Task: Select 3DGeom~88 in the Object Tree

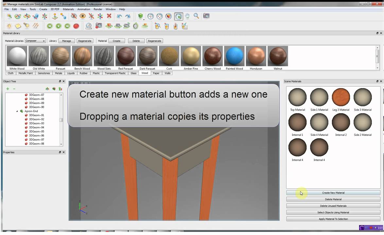Action: [x=37, y=99]
